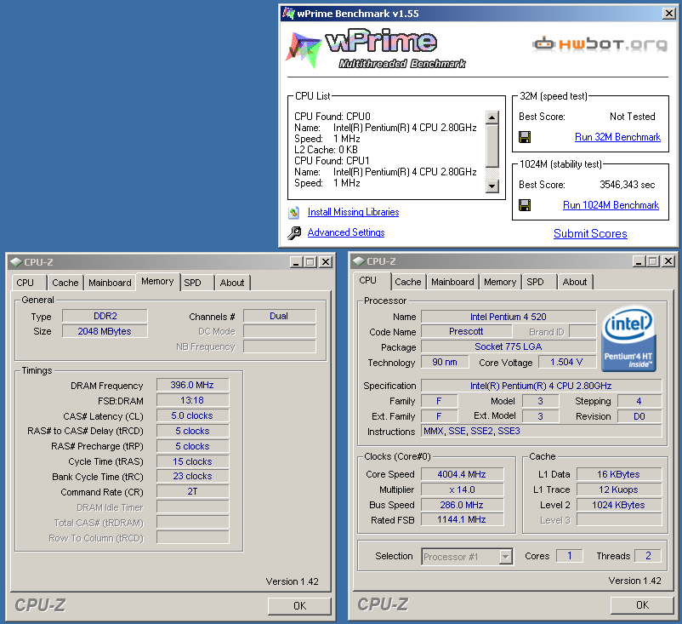Click the Rated FSB 1144.1 MHz value

(462, 519)
